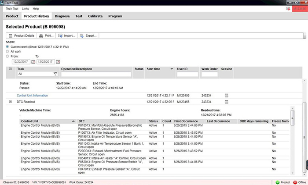
Task: Open the Control Unit Information link
Action: tap(32, 96)
